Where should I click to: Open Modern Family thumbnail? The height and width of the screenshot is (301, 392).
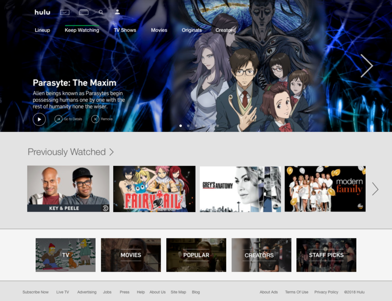(x=325, y=189)
